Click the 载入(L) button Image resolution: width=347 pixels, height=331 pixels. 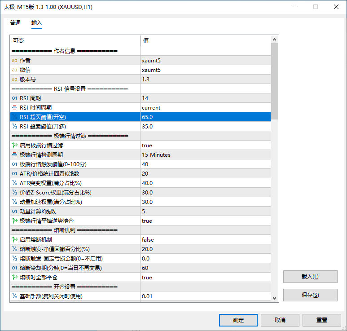click(x=310, y=277)
